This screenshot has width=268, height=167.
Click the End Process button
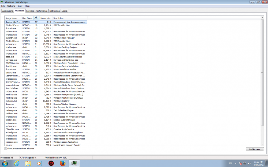255,149
